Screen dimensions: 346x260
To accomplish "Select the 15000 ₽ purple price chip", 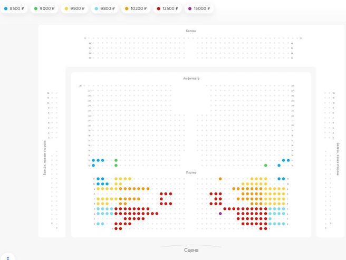I will click(x=199, y=8).
